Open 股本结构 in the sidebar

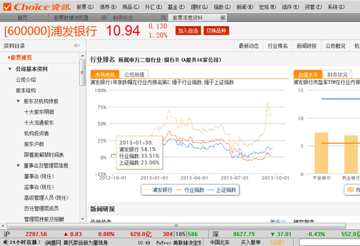coord(26,90)
